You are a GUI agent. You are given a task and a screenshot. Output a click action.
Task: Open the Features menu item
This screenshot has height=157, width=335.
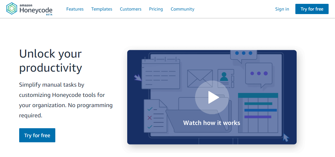75,9
